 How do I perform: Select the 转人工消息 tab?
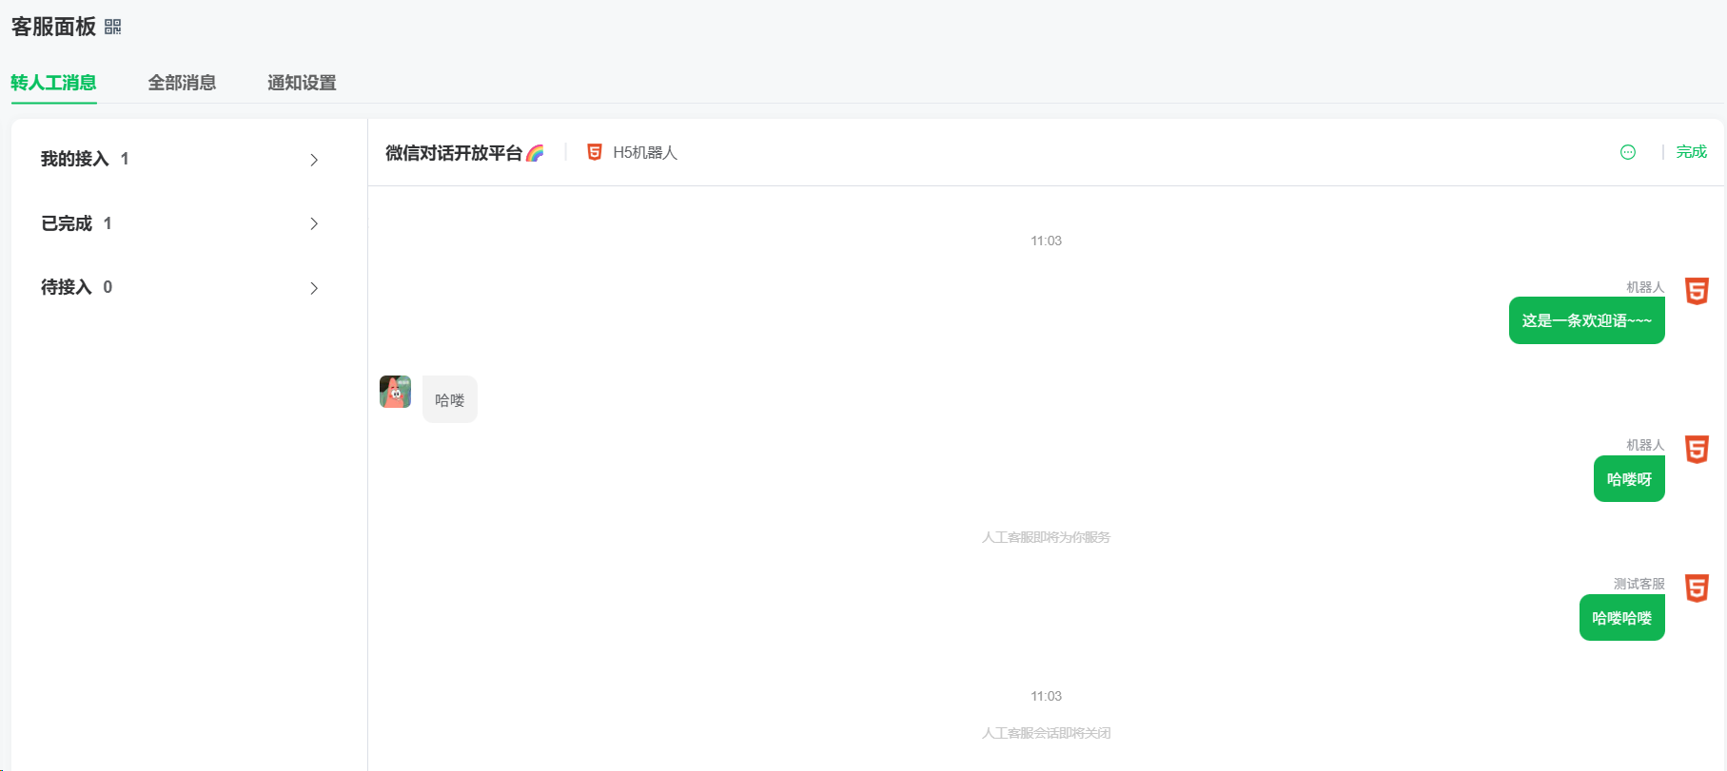pyautogui.click(x=53, y=83)
